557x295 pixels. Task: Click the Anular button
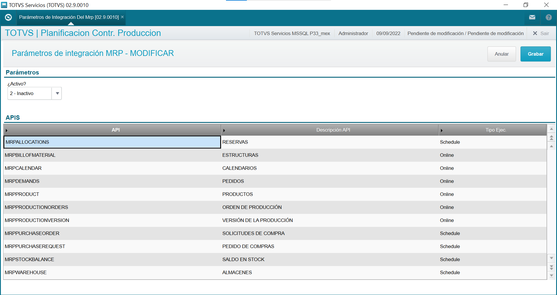[x=502, y=54]
